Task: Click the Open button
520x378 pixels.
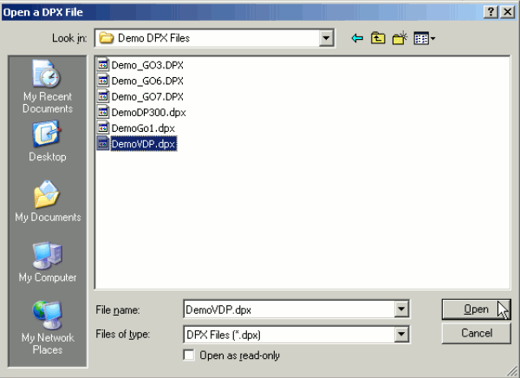Action: (476, 310)
